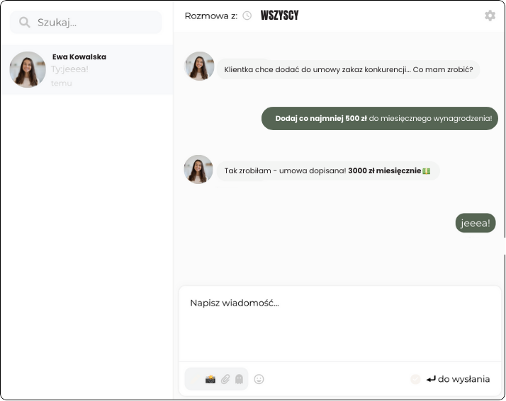Open the emoji smiley picker

click(259, 379)
